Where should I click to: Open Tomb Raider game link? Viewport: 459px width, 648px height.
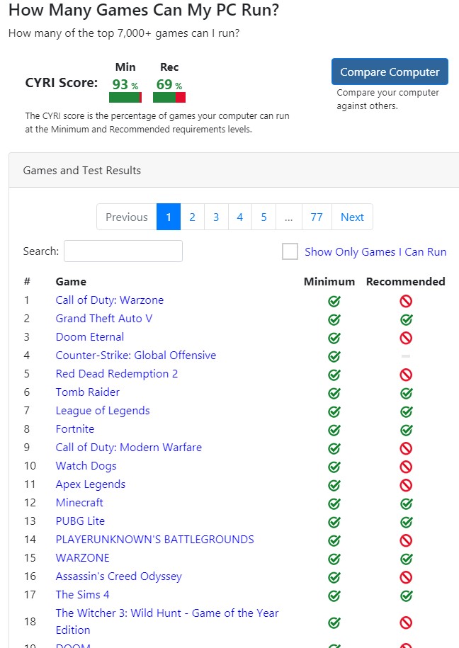[x=88, y=392]
